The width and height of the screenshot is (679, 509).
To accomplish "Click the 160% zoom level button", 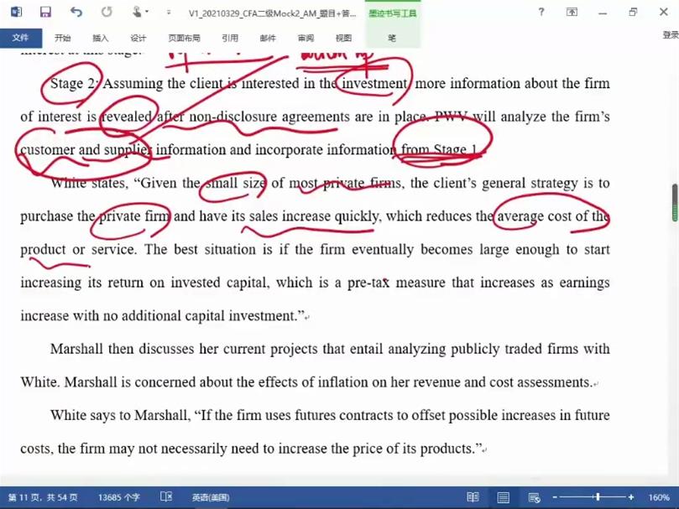I will click(x=658, y=497).
